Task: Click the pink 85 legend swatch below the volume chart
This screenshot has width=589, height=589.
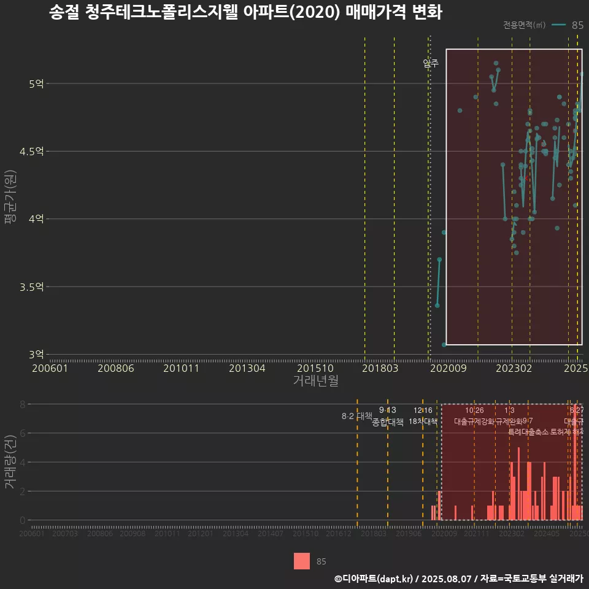Action: 302,561
